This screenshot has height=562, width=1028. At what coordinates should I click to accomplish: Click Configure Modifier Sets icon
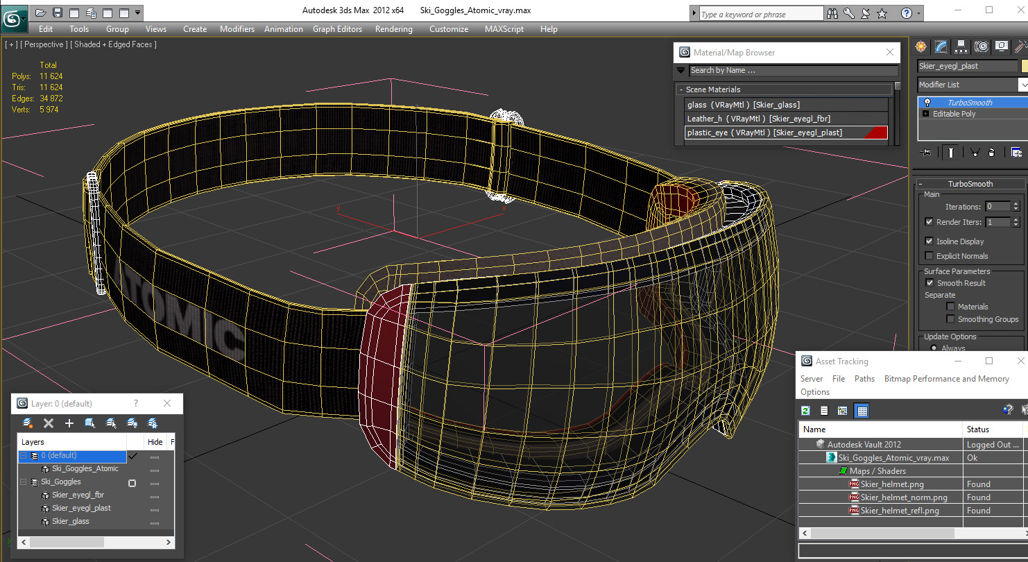(x=1016, y=153)
